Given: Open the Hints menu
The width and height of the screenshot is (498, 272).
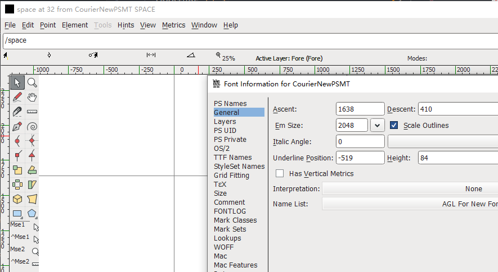Looking at the screenshot, I should click(x=126, y=25).
